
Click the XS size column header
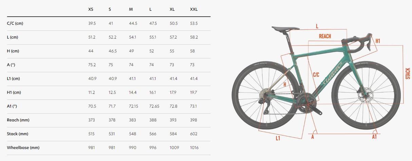(91, 9)
